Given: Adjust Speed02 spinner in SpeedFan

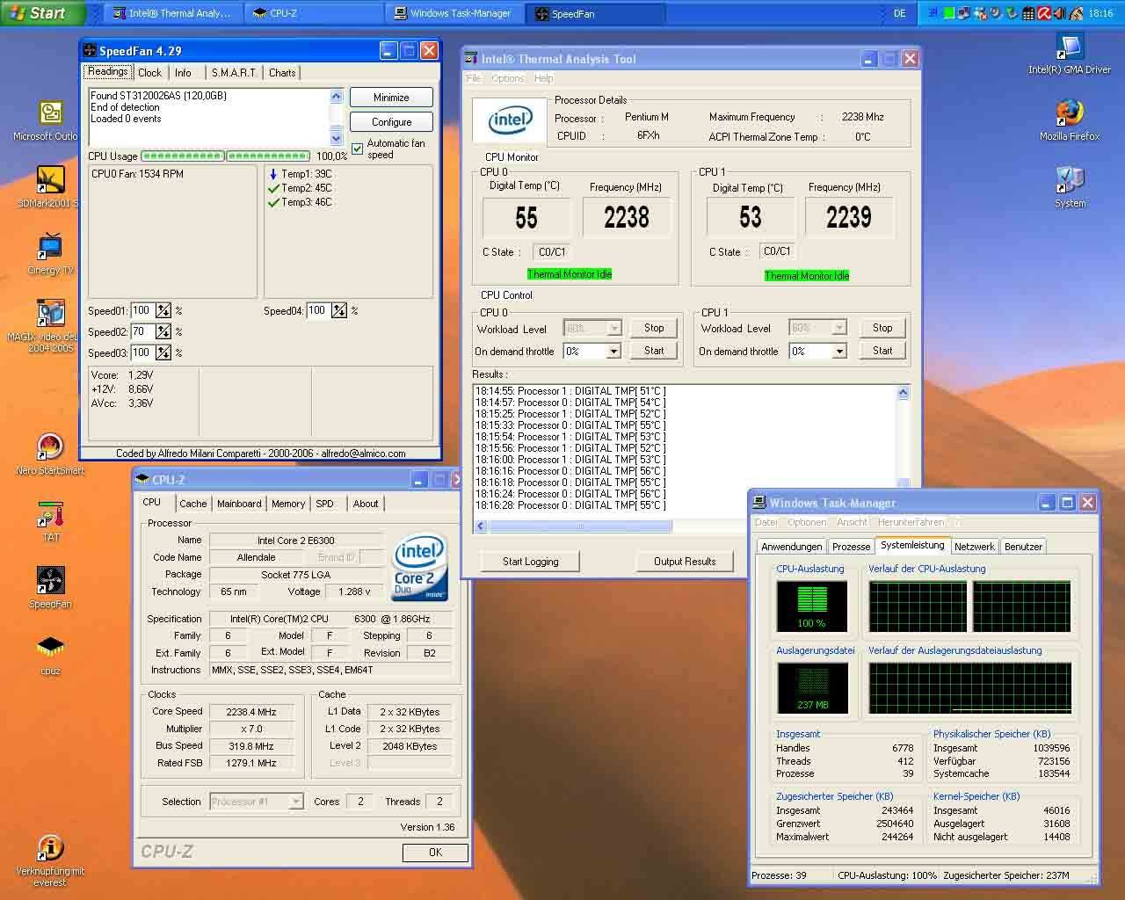Looking at the screenshot, I should coord(163,331).
